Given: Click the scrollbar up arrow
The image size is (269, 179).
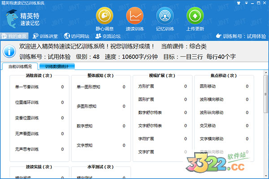Looking at the screenshot, I should [x=266, y=72].
